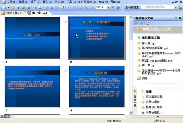Open recent file 第2章创建数据库.ppt
Image resolution: width=183 pixels, height=123 pixels.
point(155,48)
